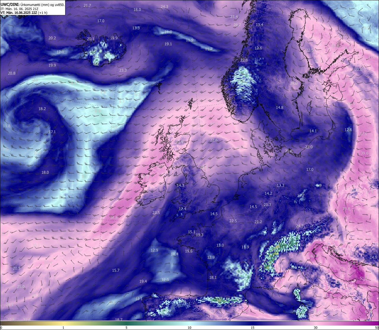Click the 'IT: Mán. 16. 06. 2025 21Z' line
This screenshot has height=330, width=379.
pos(20,9)
